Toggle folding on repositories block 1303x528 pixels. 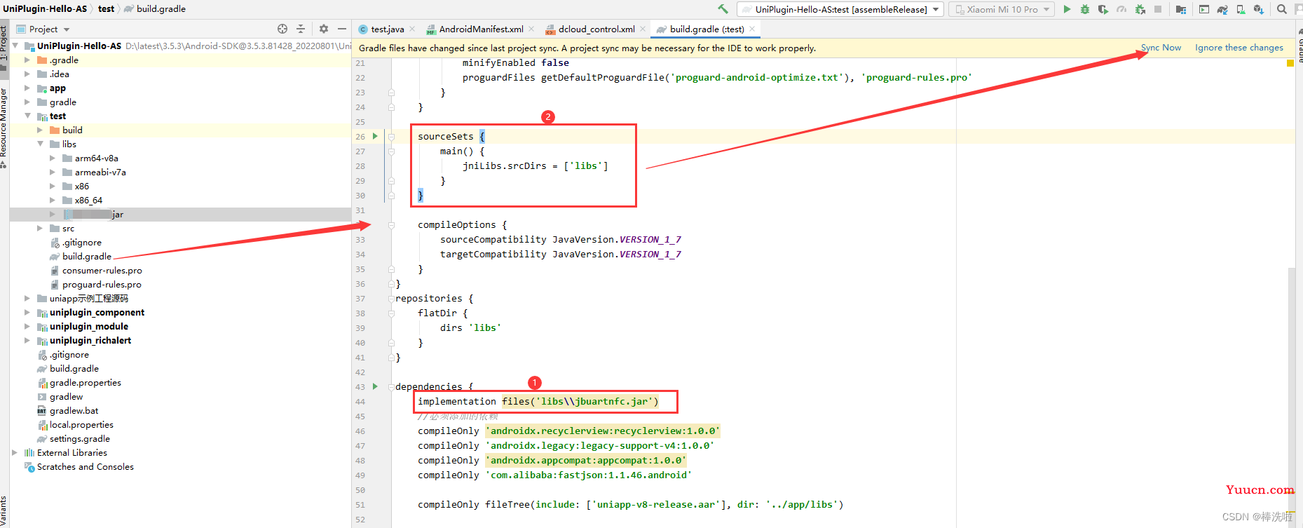click(391, 299)
